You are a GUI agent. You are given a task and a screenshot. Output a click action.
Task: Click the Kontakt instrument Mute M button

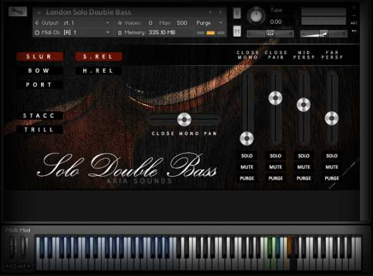[x=237, y=32]
